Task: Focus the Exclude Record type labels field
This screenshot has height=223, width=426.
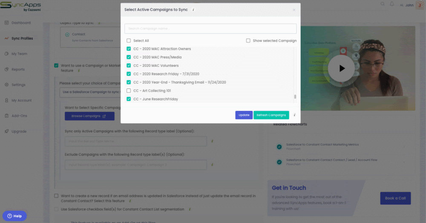Action: 135,165
